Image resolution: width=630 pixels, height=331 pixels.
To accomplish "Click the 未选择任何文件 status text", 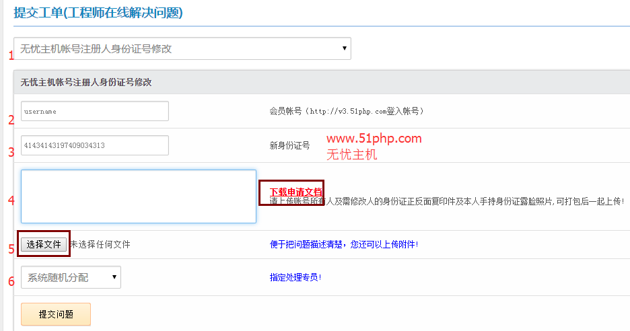I will (x=100, y=244).
